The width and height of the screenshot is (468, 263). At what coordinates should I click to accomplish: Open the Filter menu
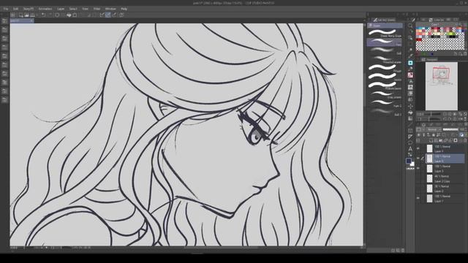97,9
